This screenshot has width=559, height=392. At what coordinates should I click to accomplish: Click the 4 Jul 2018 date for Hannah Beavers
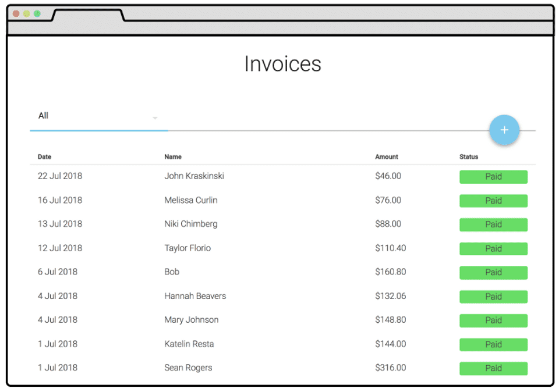pos(58,296)
